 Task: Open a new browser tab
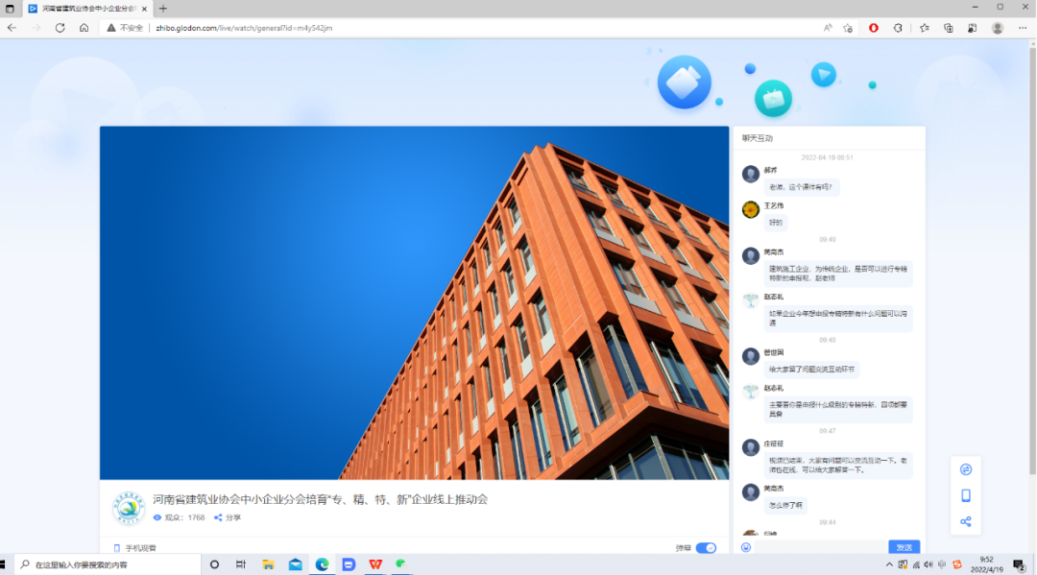(162, 9)
